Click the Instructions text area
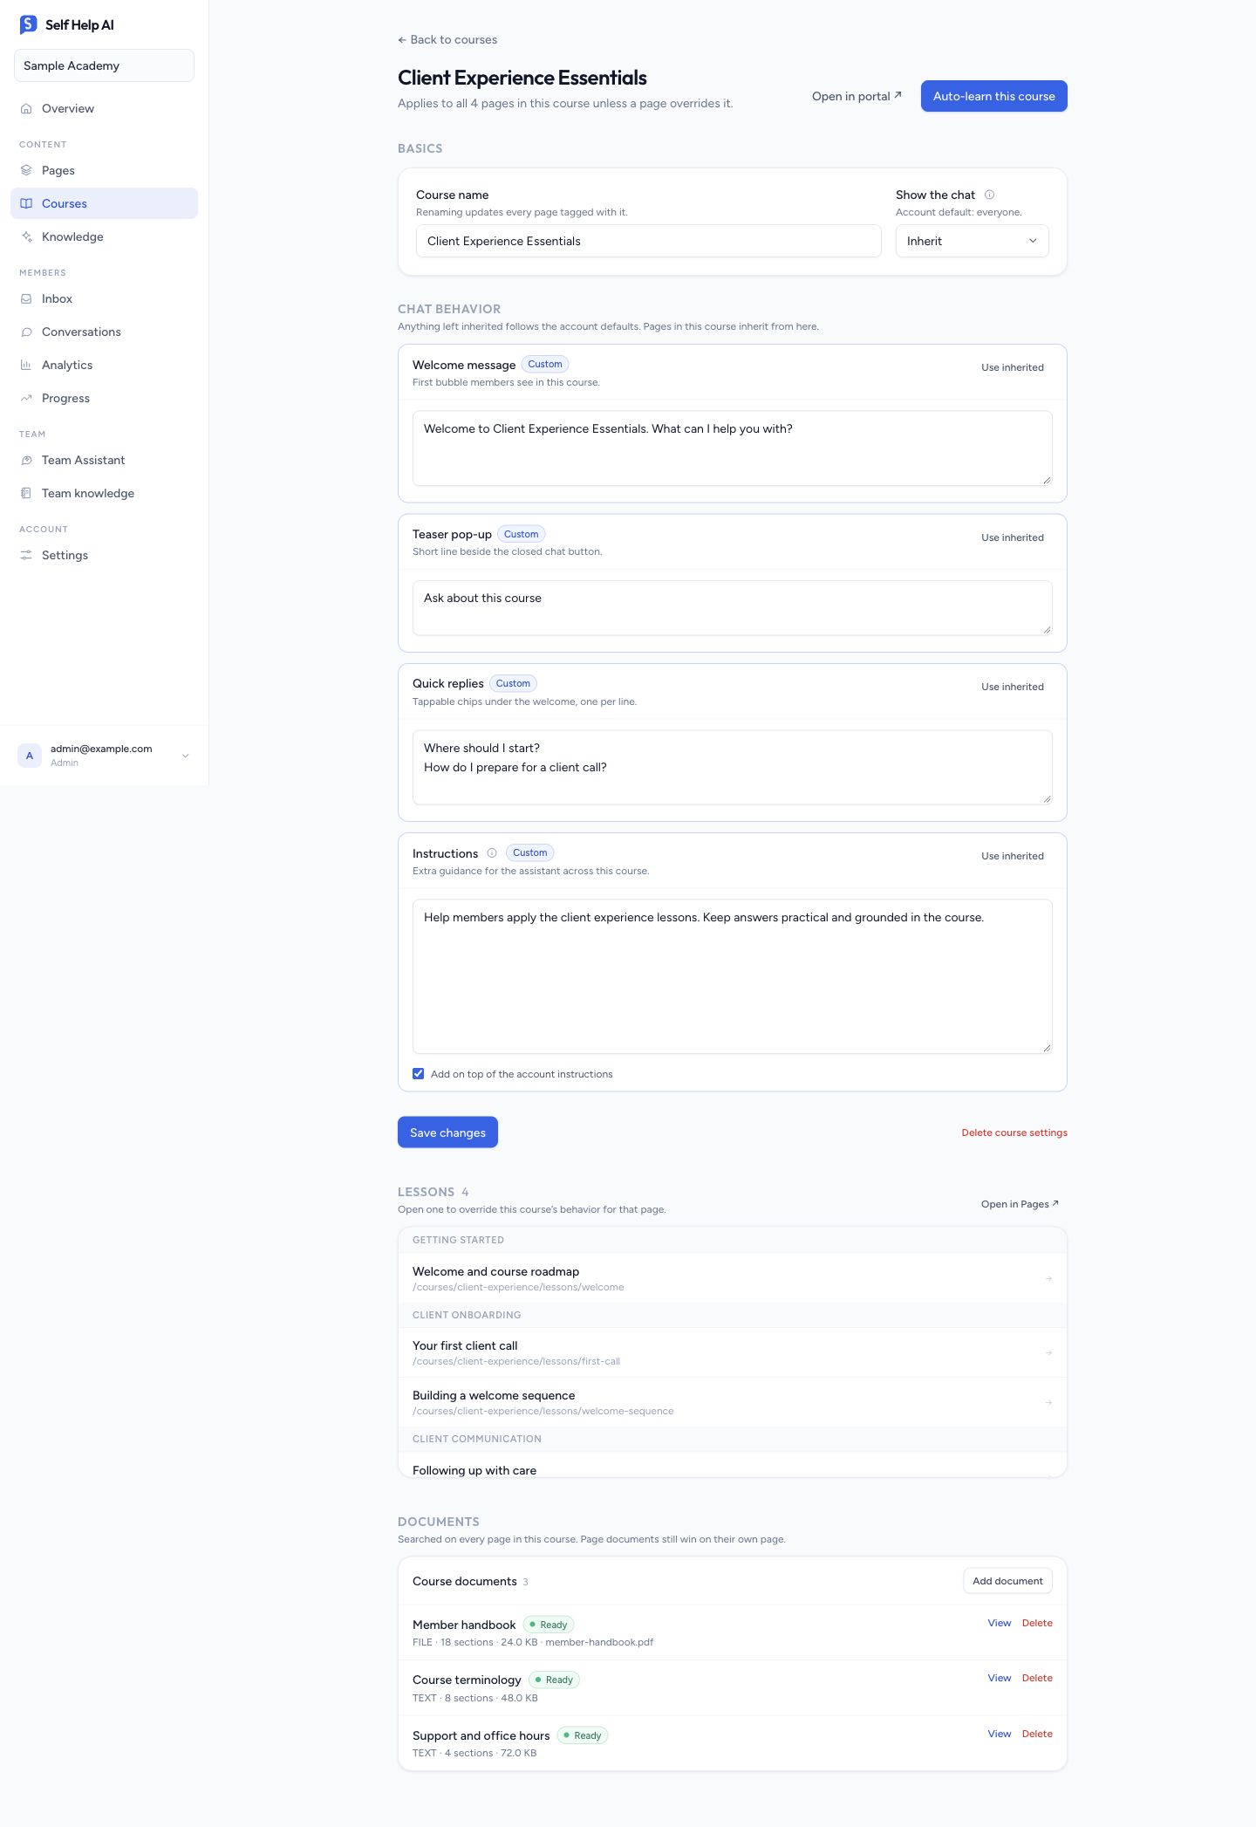 tap(732, 976)
